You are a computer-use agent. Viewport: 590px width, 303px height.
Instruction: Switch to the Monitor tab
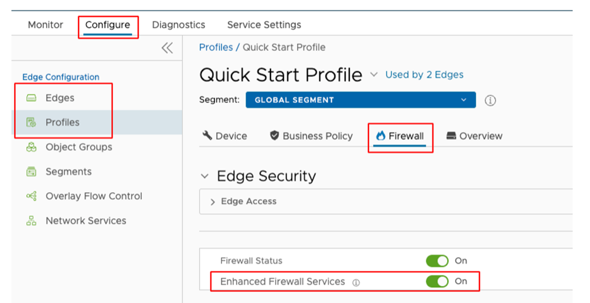pos(45,25)
